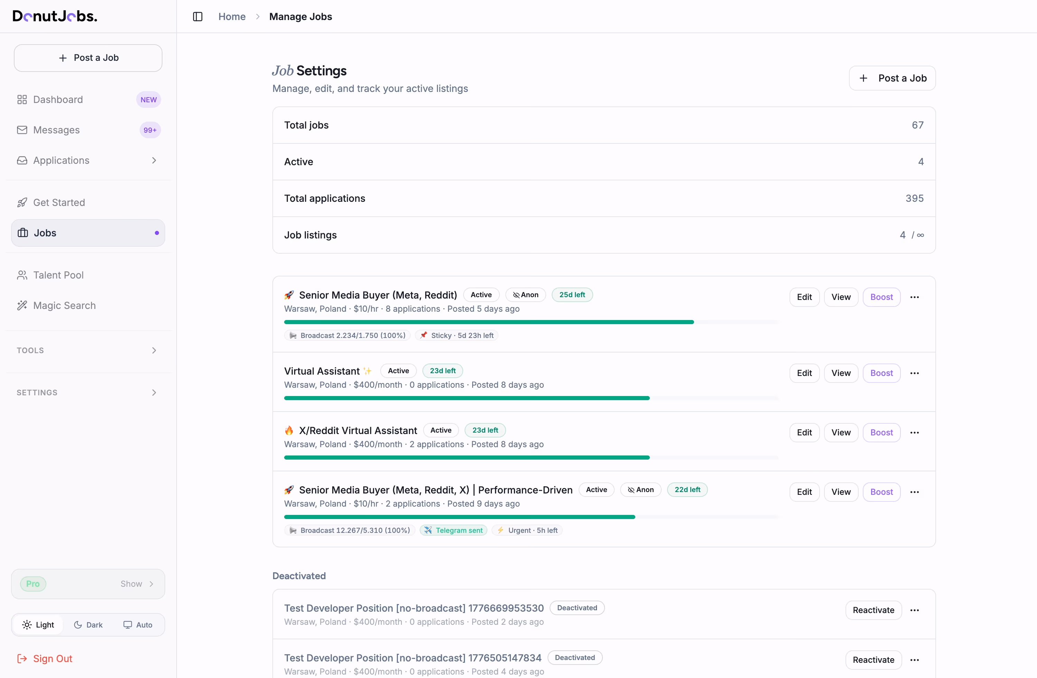Toggle the sidebar panel icon

(x=197, y=17)
